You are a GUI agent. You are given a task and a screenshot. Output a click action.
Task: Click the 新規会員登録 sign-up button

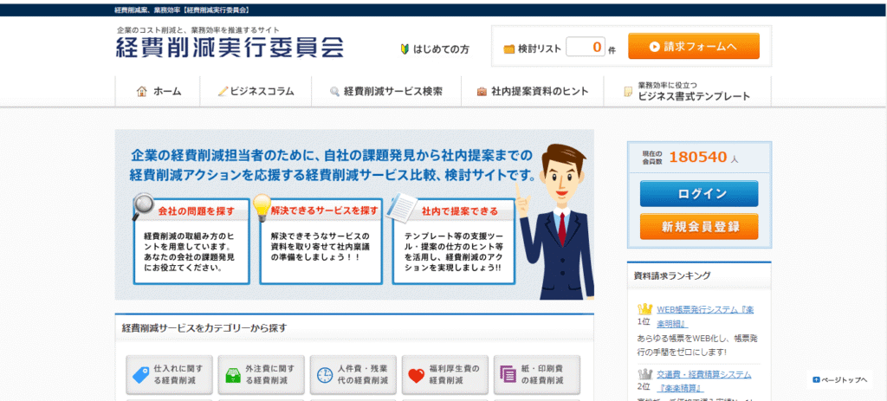tap(699, 226)
